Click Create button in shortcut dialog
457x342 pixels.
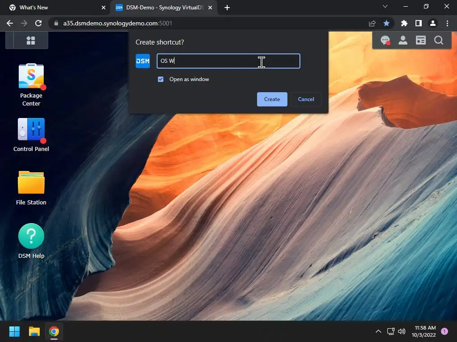(272, 99)
